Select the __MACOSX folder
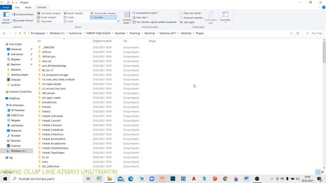This screenshot has height=183, width=326. (48, 47)
